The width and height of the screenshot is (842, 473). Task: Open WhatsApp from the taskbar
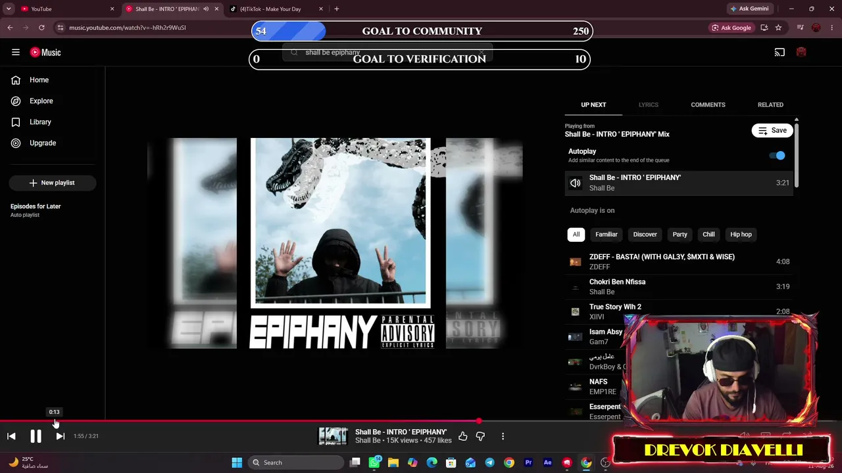374,462
